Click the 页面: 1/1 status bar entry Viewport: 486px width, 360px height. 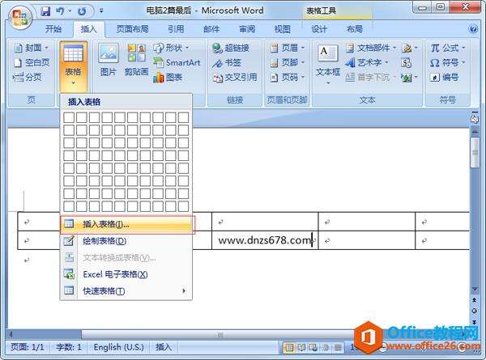(28, 347)
